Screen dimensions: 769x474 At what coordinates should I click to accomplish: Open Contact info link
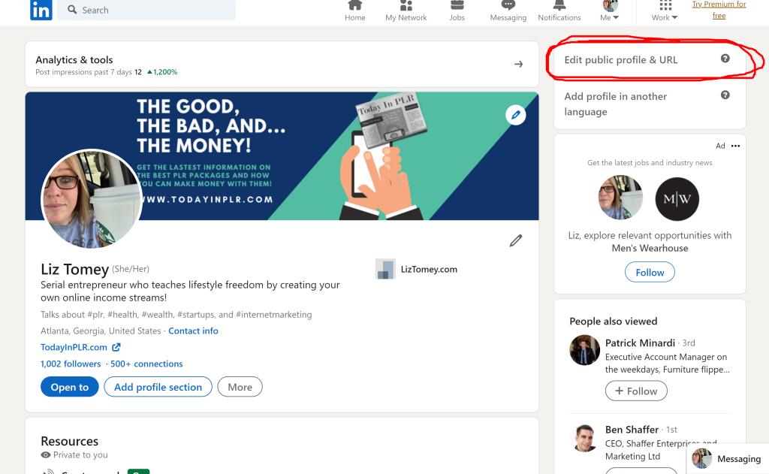193,331
